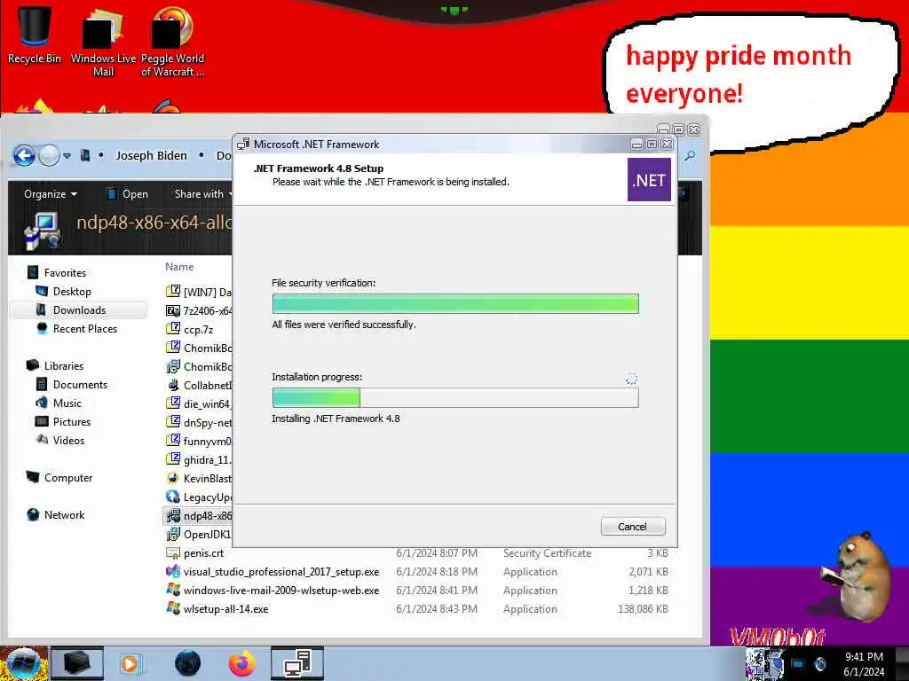Select ghidra_11 archive file
Screen dimensions: 909x681
(x=198, y=460)
